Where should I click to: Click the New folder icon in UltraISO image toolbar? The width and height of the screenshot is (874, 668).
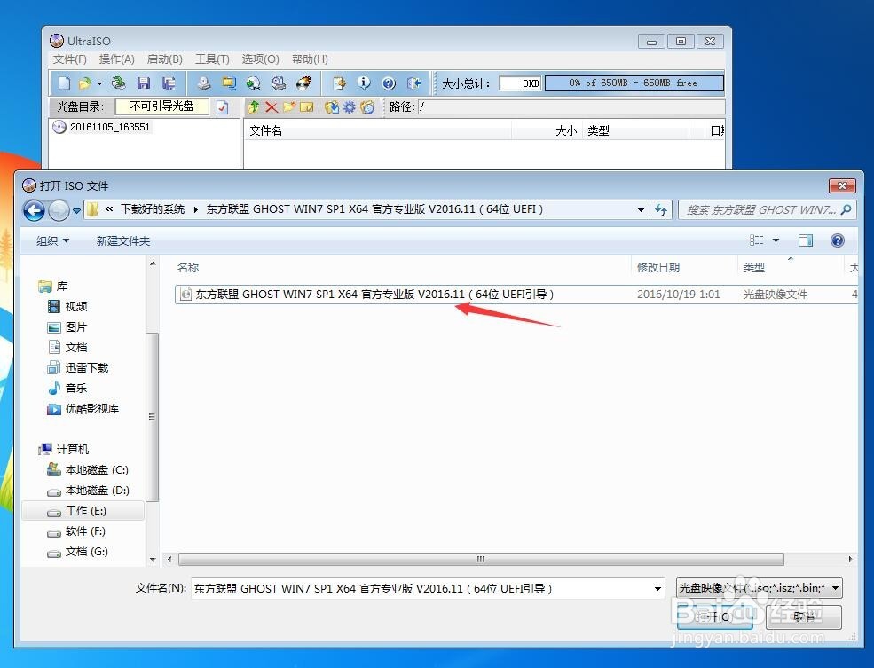pos(289,107)
